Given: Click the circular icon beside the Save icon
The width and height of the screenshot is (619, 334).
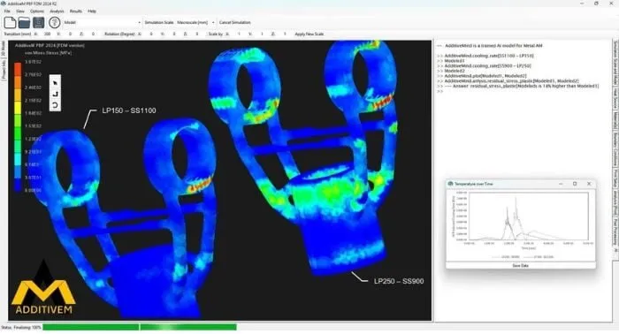Looking at the screenshot, I should (x=55, y=22).
